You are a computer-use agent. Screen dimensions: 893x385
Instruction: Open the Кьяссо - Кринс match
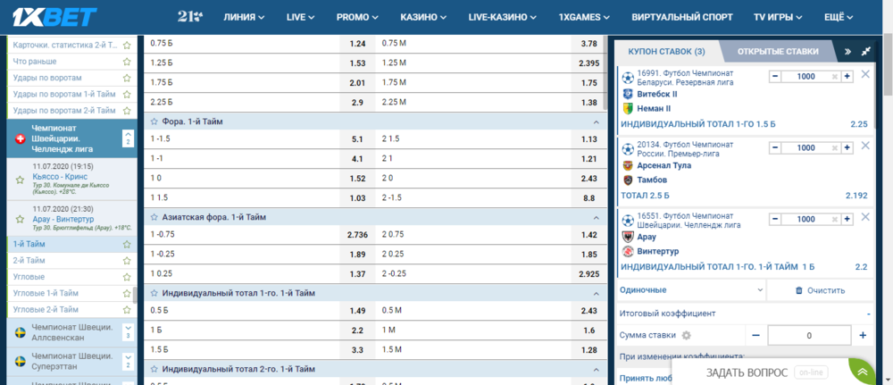(x=61, y=177)
